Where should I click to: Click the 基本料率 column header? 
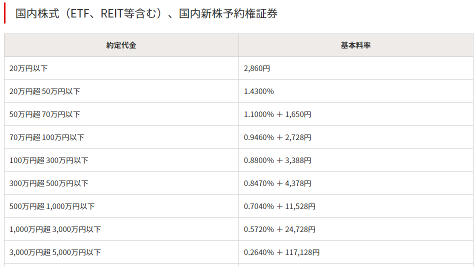click(x=356, y=45)
